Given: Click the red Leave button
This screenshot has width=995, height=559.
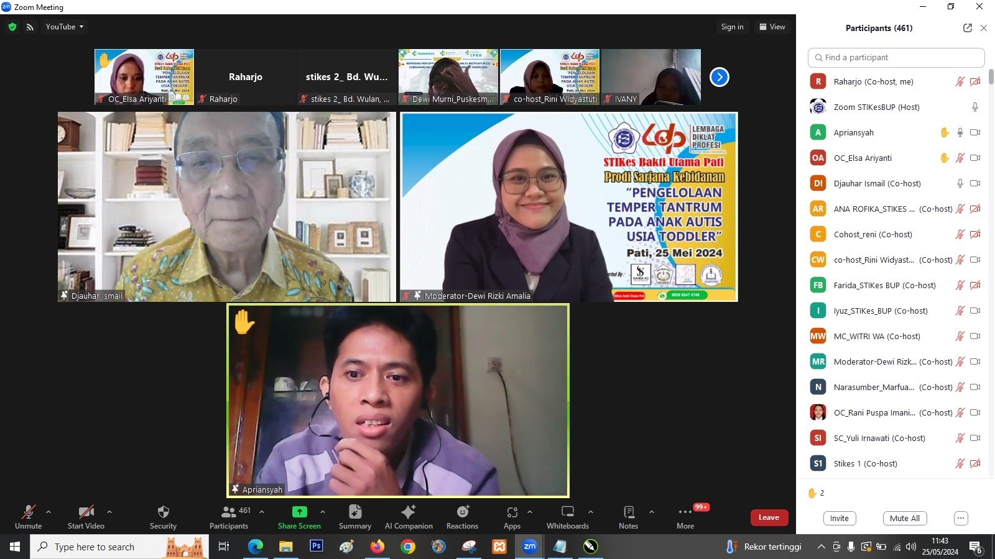Looking at the screenshot, I should [x=769, y=517].
